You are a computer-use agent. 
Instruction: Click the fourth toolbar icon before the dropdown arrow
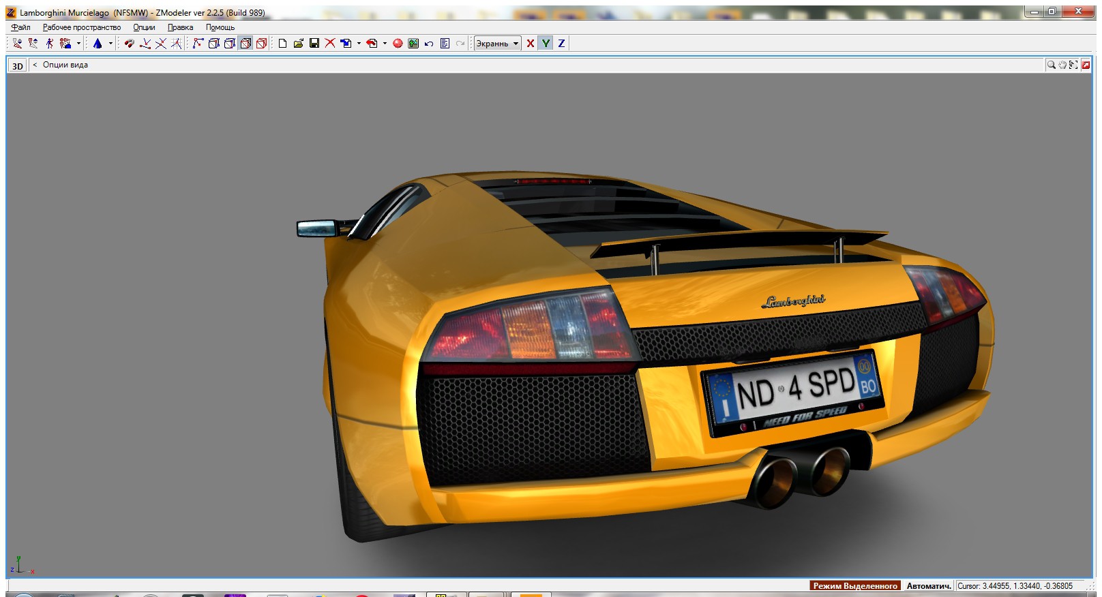(x=65, y=43)
